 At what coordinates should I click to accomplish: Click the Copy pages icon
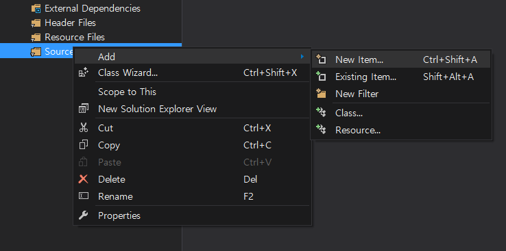tap(83, 145)
